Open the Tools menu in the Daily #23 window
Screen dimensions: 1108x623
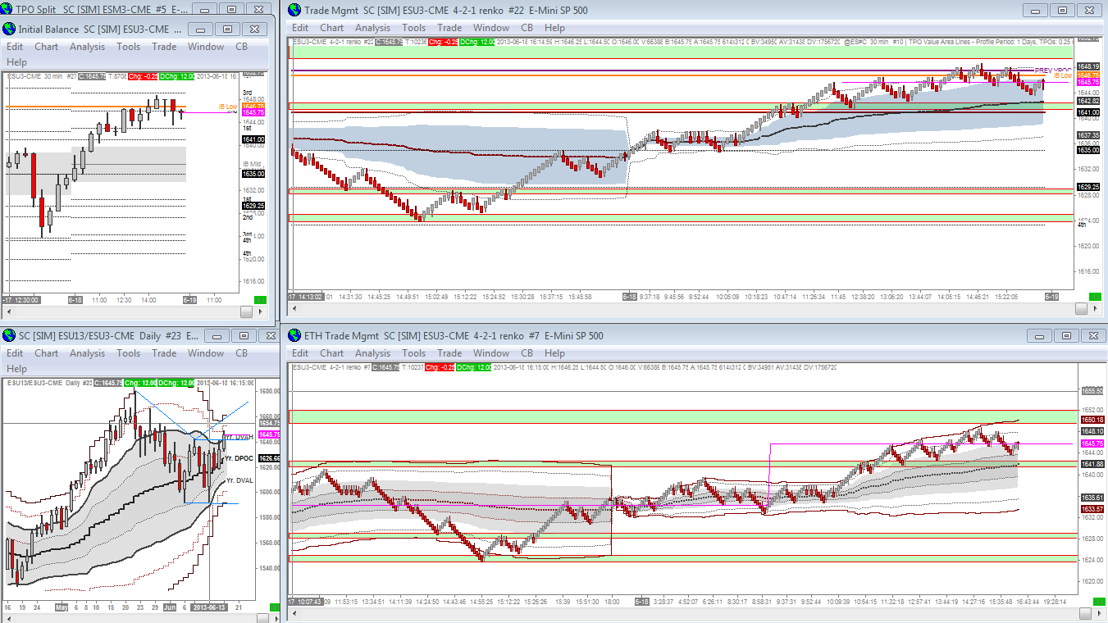(x=128, y=353)
